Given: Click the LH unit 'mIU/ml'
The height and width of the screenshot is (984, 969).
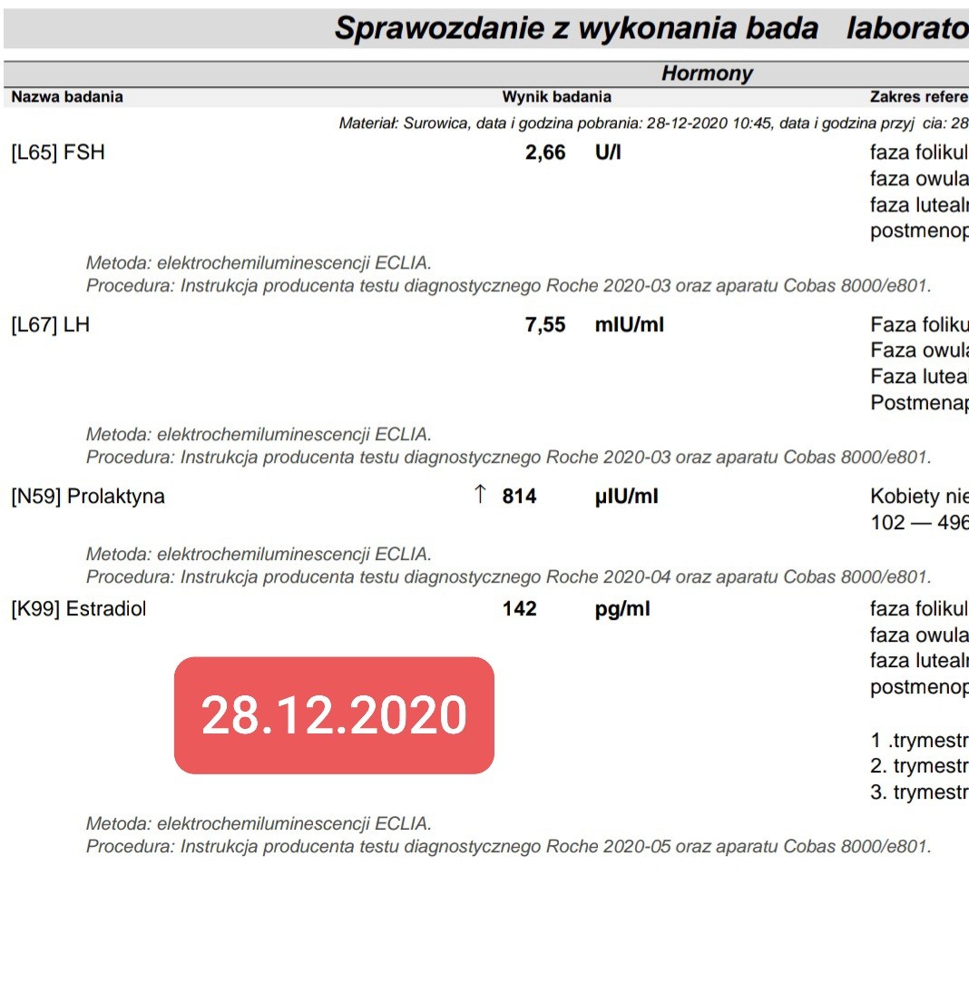Looking at the screenshot, I should pyautogui.click(x=629, y=324).
